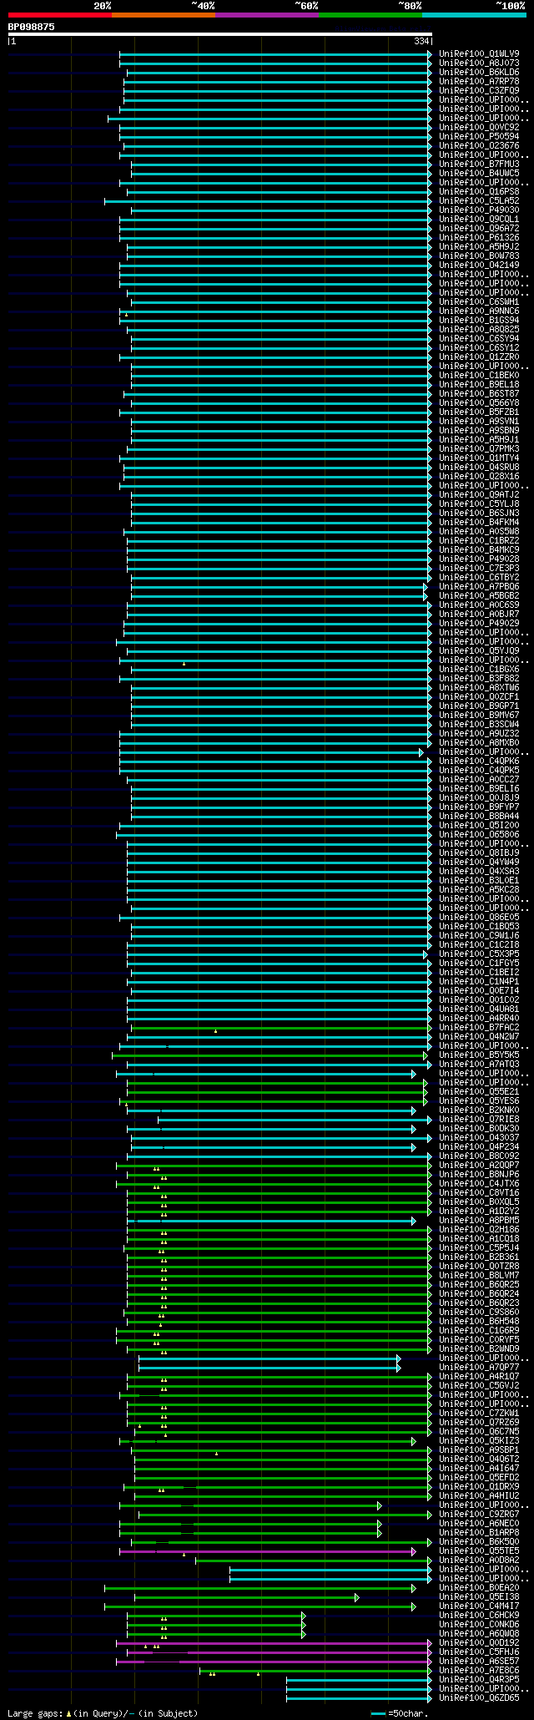Click hit label UniRef100_Q9CQL1
The height and width of the screenshot is (1720, 534).
[479, 219]
